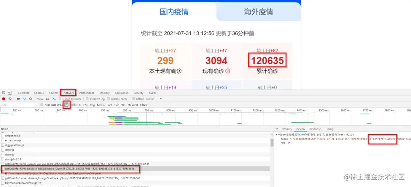Filter requests by Font type
Viewport: 411px width, 187px height.
click(109, 105)
